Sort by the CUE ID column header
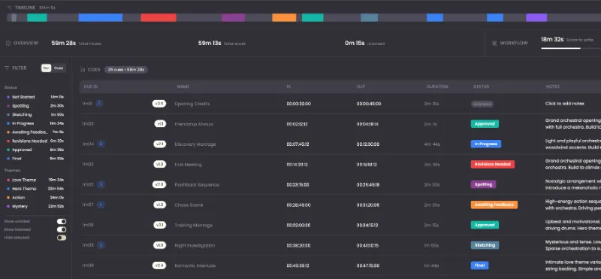Screen dimensions: 601x279 (90, 86)
